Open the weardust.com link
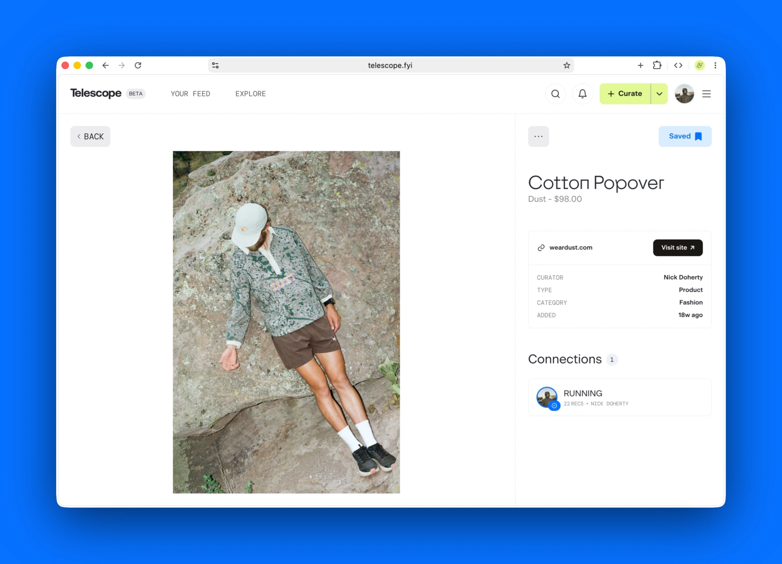The image size is (782, 564). [x=571, y=248]
